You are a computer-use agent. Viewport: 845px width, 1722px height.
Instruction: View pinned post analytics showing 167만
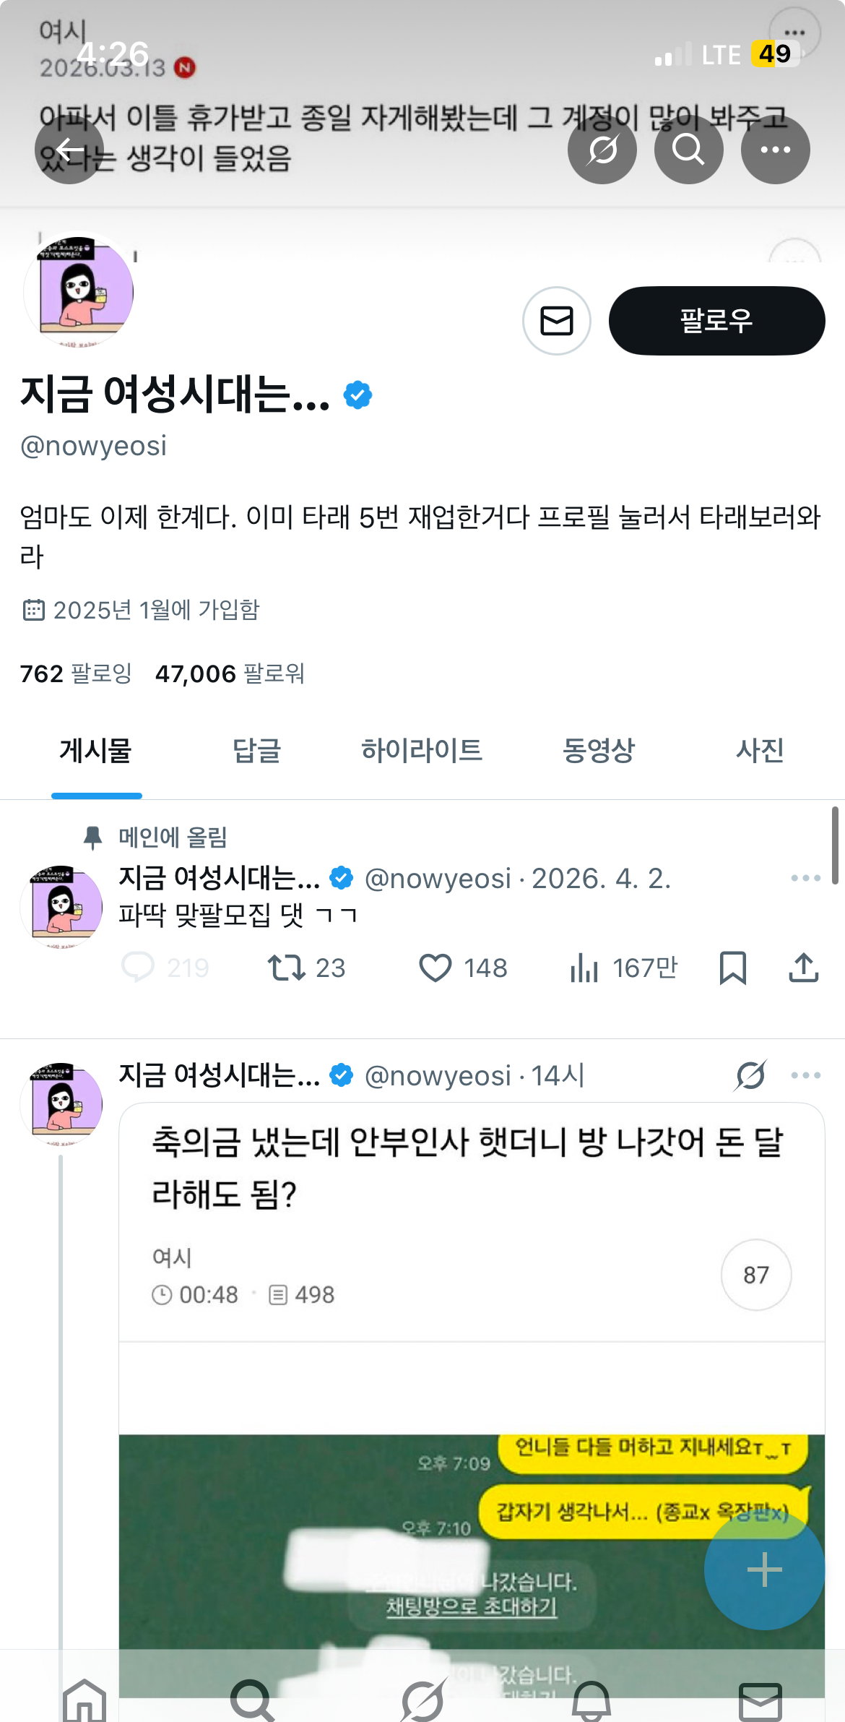pos(623,968)
